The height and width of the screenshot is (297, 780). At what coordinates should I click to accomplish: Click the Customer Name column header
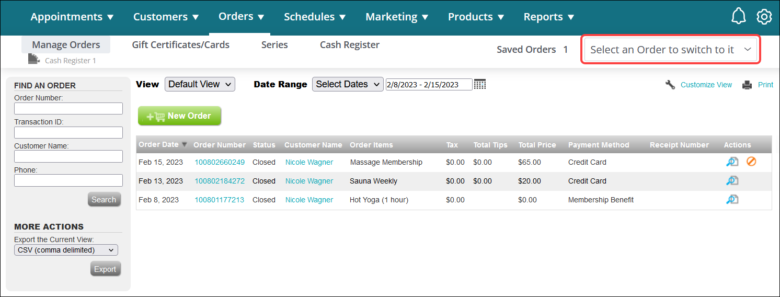(313, 145)
